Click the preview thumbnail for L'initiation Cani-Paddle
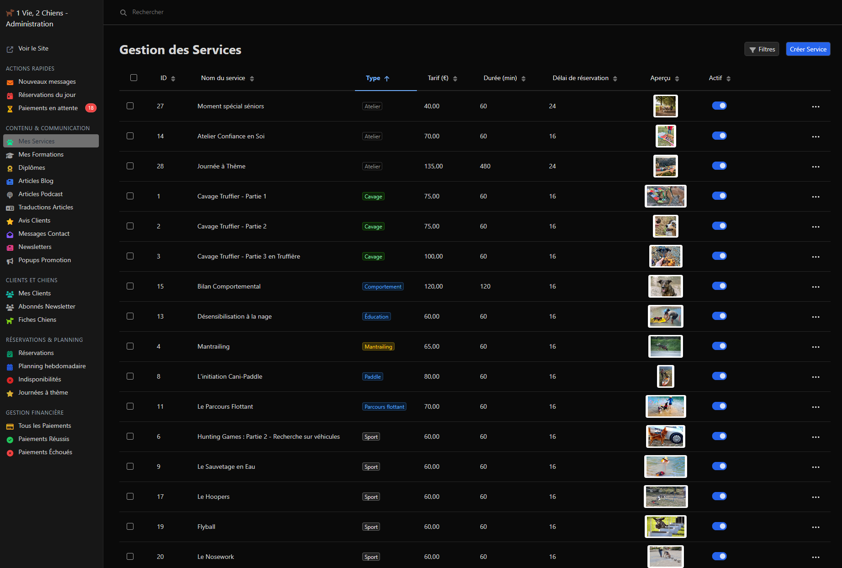Viewport: 842px width, 568px height. [666, 376]
